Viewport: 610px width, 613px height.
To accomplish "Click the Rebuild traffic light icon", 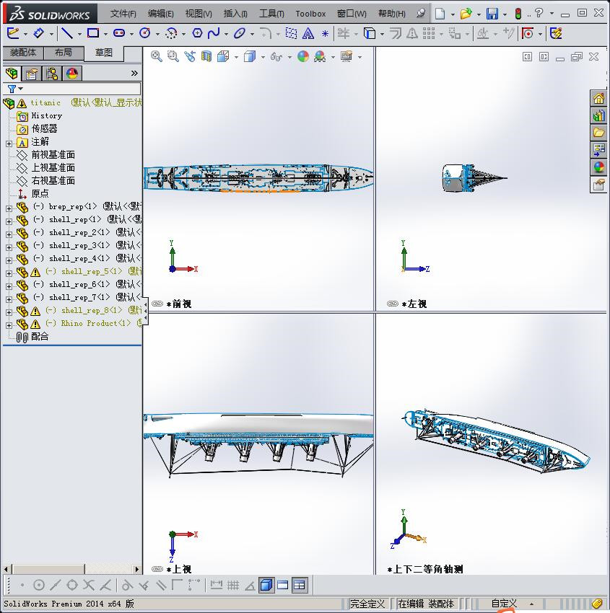I will click(x=518, y=14).
